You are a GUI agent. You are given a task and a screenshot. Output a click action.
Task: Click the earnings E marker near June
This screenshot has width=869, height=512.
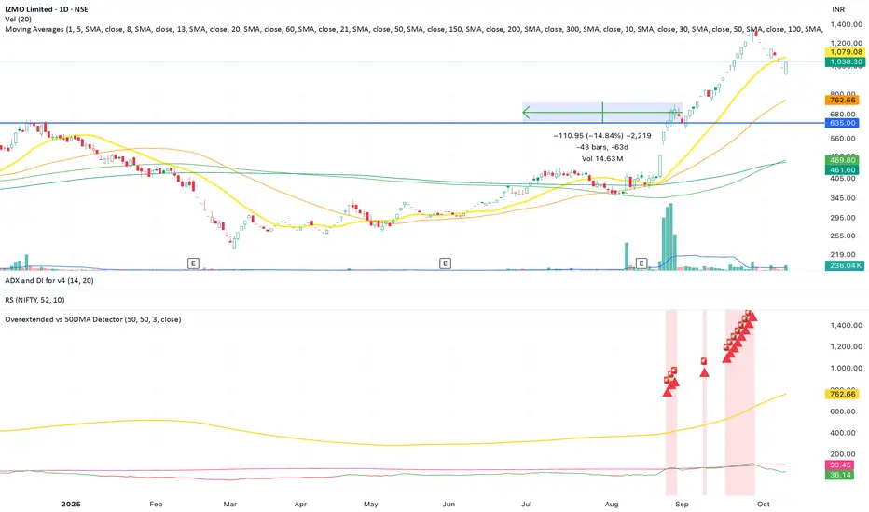tap(445, 263)
